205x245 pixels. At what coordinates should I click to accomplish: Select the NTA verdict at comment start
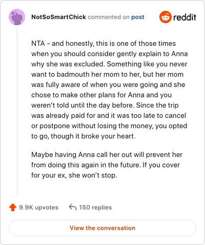[38, 43]
